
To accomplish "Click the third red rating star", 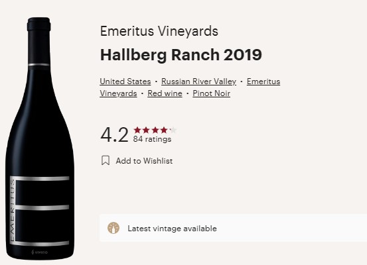I will click(155, 130).
